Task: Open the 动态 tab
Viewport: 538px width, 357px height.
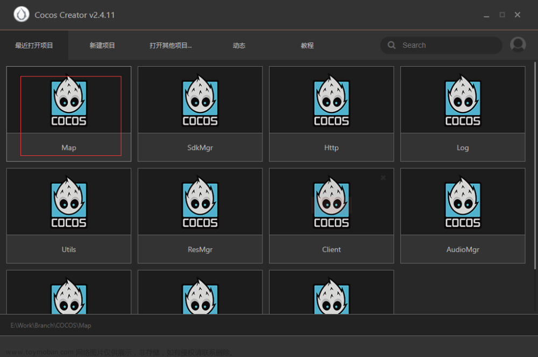Action: [x=239, y=45]
